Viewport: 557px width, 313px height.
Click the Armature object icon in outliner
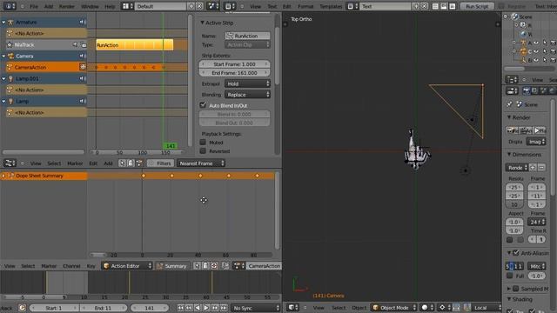(523, 43)
